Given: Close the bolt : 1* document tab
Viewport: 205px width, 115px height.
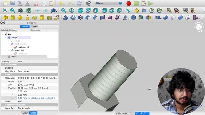Looking at the screenshot, I should (137, 113).
